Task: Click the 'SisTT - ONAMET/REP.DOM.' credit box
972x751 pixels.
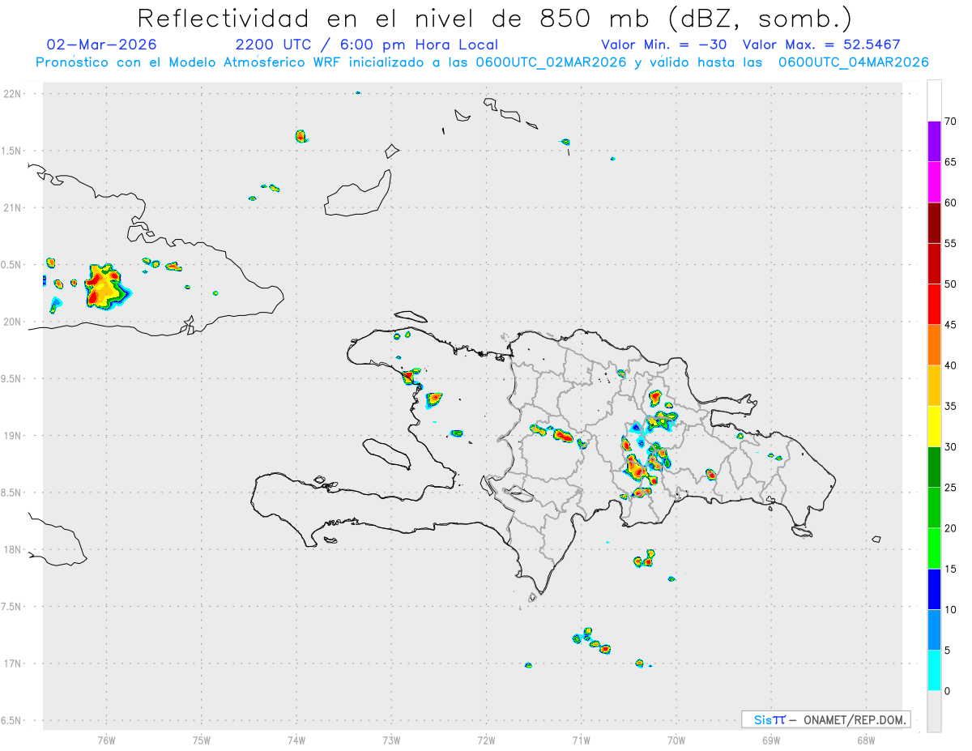Action: (826, 719)
